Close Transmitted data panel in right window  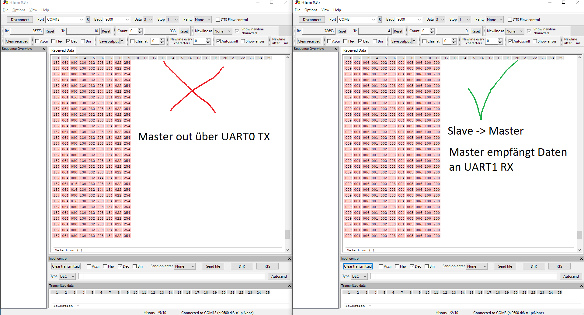[x=582, y=286]
